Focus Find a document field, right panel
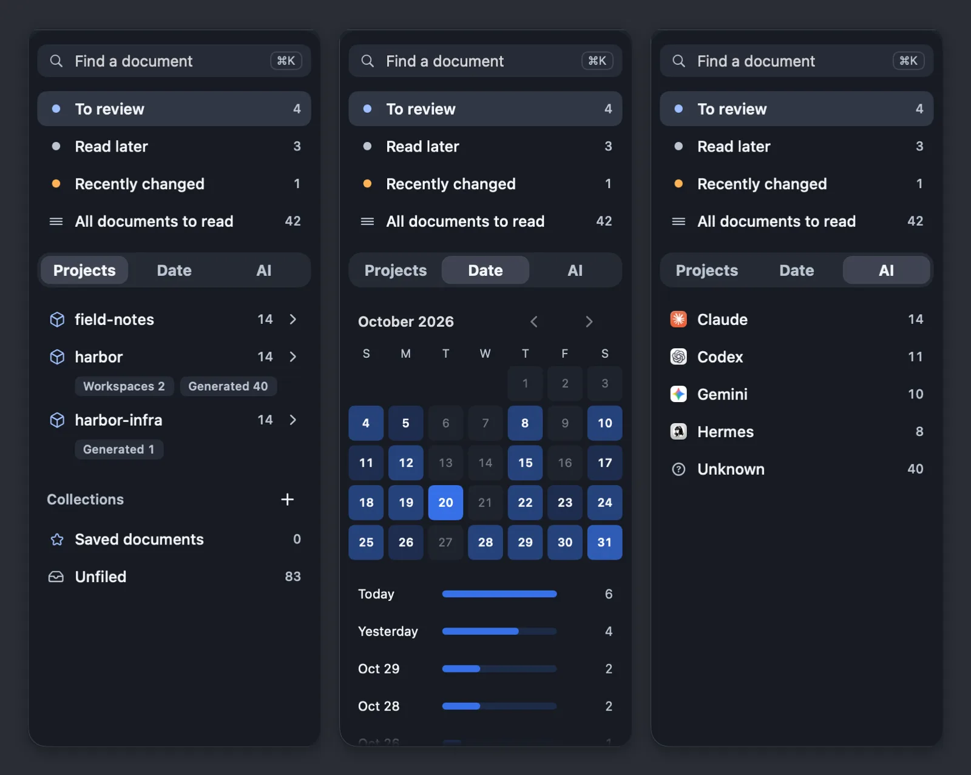Image resolution: width=971 pixels, height=775 pixels. click(x=797, y=61)
